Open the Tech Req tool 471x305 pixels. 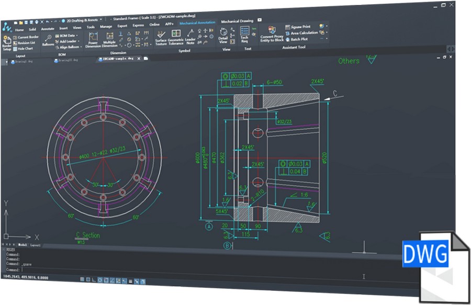(244, 35)
